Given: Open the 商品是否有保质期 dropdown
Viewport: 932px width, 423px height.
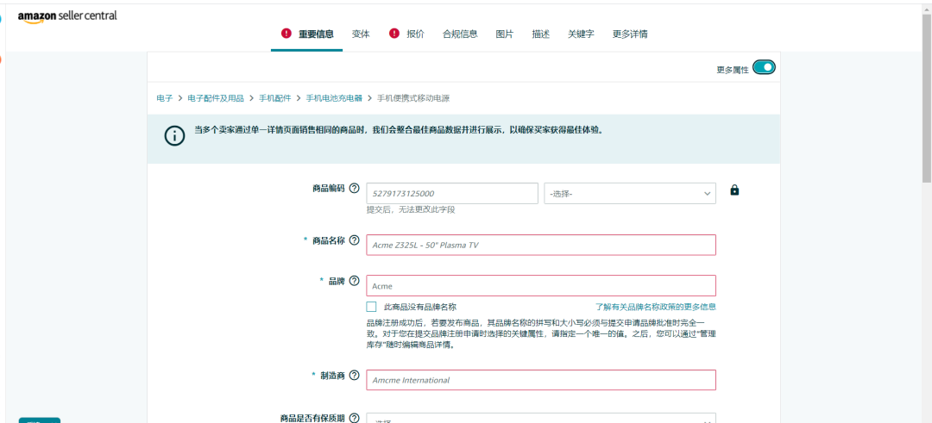Looking at the screenshot, I should [541, 418].
